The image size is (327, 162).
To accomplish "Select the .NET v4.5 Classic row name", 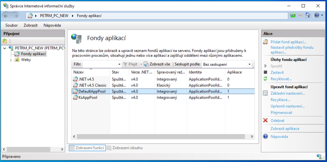I will pos(92,85).
